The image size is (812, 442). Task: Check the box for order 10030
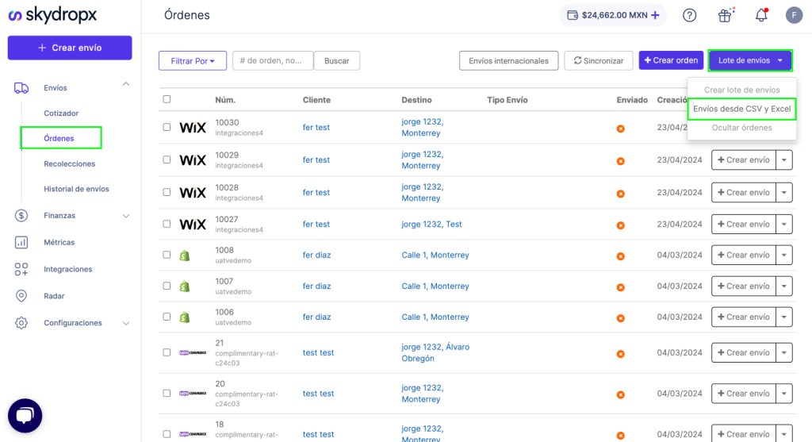point(167,127)
